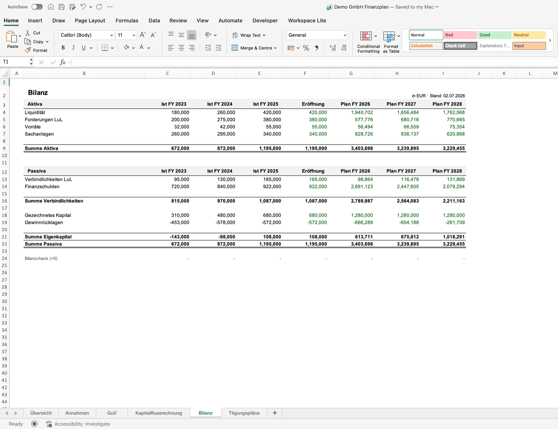Click the Decrease Indent icon
Screen dimensions: 558x429
coord(208,48)
